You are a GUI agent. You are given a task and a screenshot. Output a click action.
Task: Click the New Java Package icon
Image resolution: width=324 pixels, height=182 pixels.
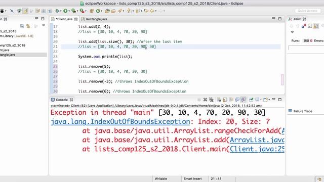click(92, 11)
